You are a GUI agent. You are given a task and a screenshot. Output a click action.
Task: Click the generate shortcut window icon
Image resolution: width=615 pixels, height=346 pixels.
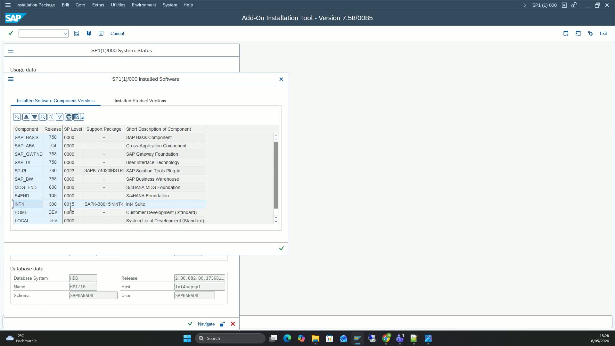(x=578, y=33)
